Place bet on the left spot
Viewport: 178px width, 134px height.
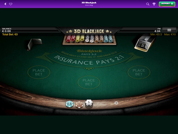[x=39, y=72]
